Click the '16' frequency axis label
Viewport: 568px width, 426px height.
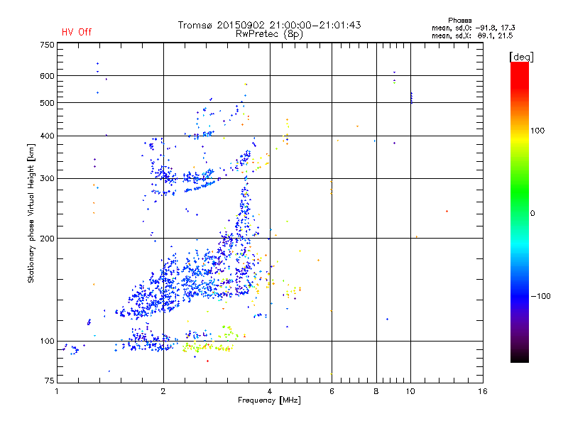click(483, 391)
